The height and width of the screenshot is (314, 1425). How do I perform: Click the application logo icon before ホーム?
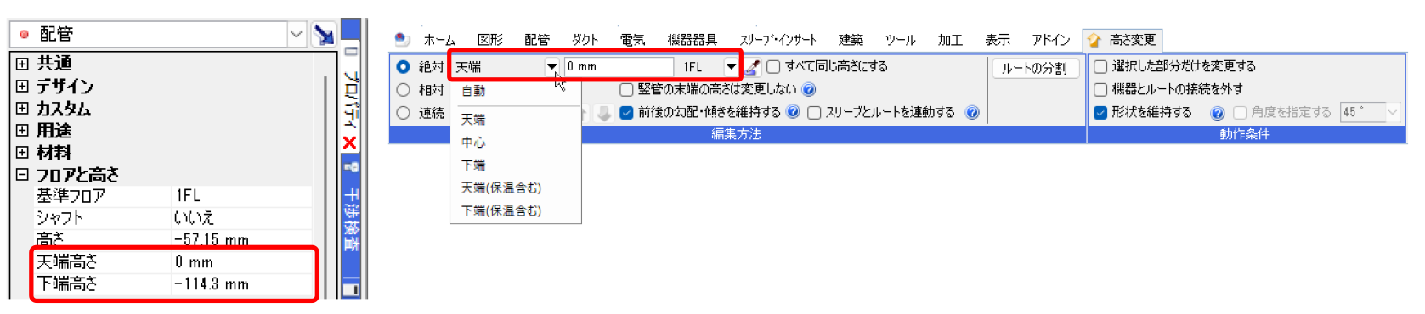403,40
